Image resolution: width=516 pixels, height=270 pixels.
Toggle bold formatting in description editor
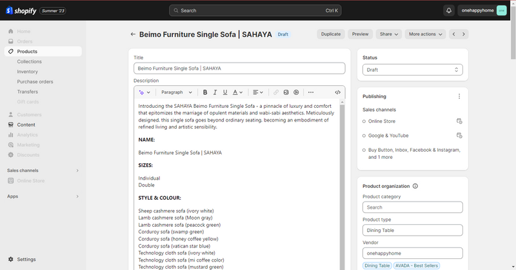coord(205,92)
